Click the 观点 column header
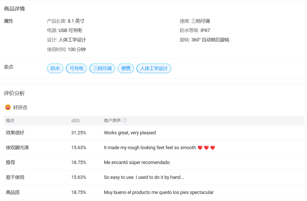The height and width of the screenshot is (201, 307). [10, 121]
